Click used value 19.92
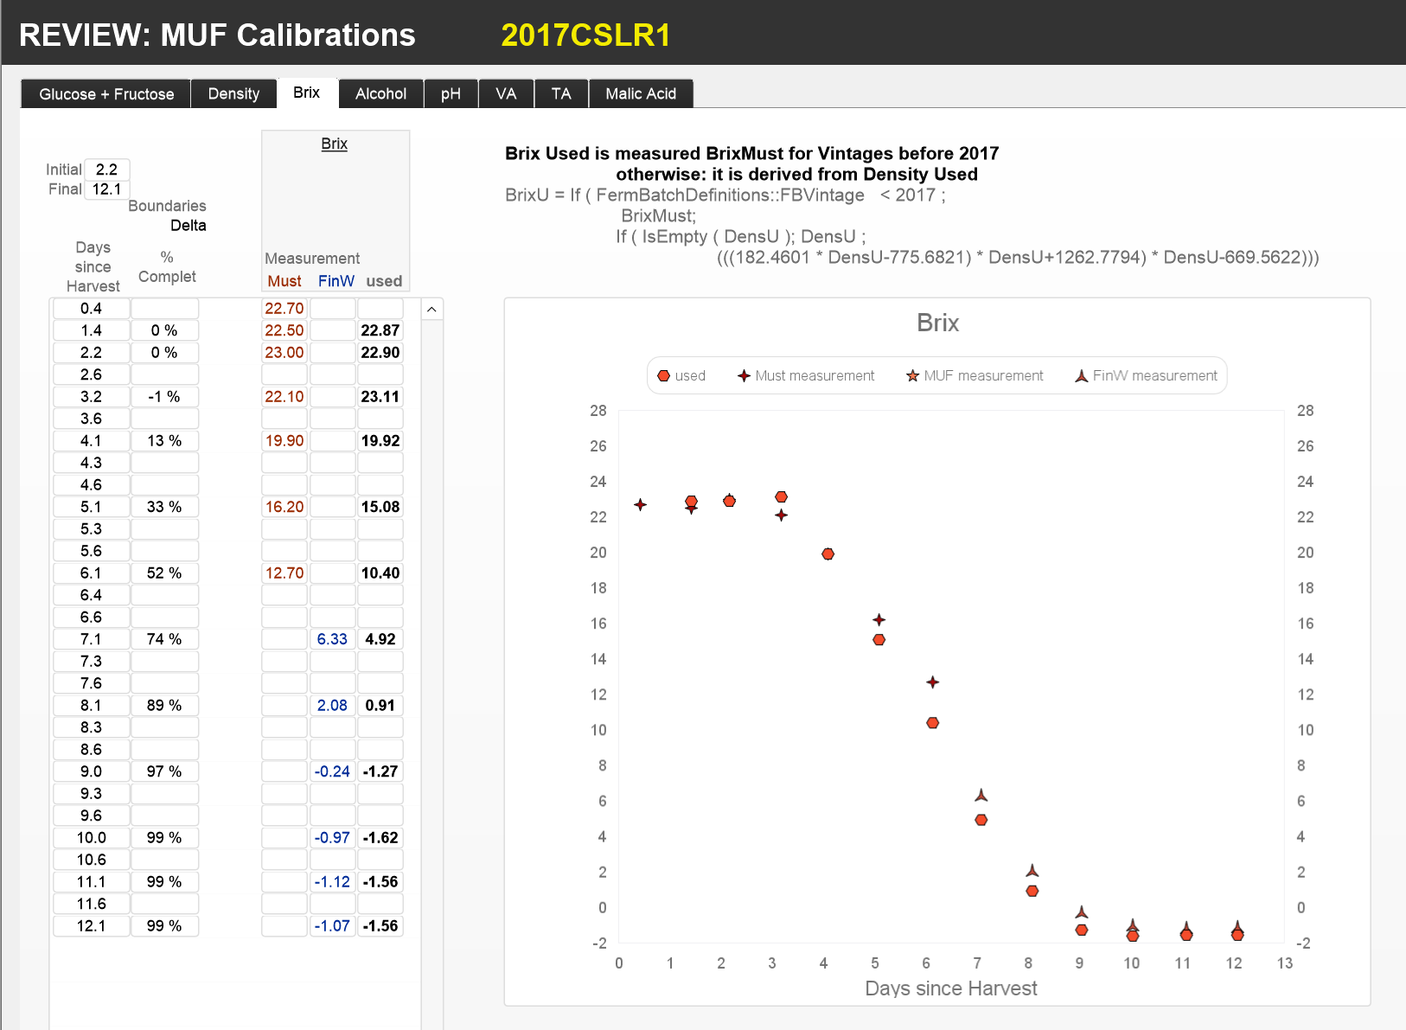The height and width of the screenshot is (1030, 1406). (380, 441)
